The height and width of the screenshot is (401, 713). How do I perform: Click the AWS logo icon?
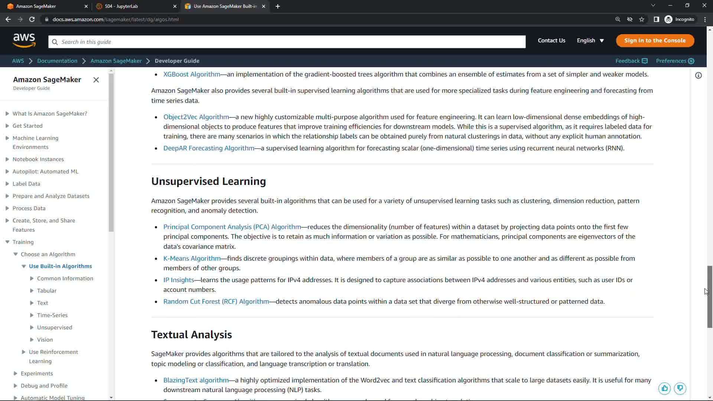[x=24, y=40]
